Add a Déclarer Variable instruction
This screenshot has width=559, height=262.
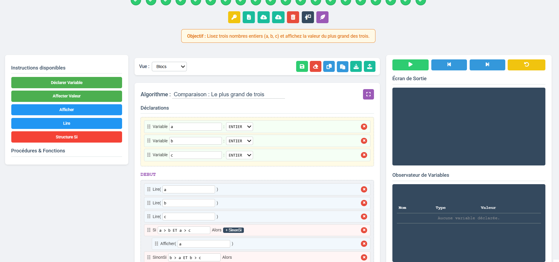pyautogui.click(x=67, y=83)
